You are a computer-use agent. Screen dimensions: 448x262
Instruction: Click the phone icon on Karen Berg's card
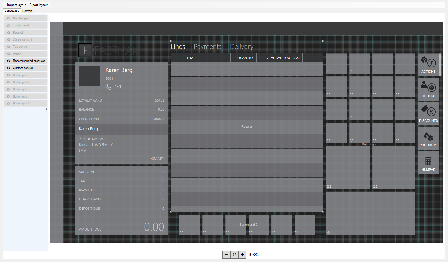pos(109,87)
